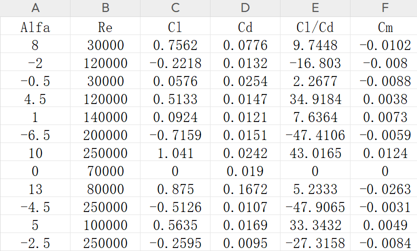Click the 'Cl/Cd' header cell
417x251 pixels.
coord(315,27)
